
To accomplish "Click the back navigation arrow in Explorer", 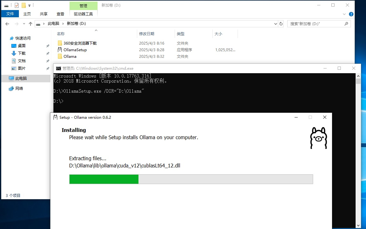I will (x=8, y=24).
